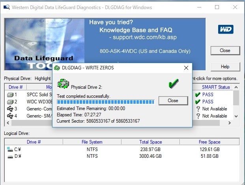This screenshot has width=245, height=185.
Task: Click left arrow of horizontal scrollbar
Action: 8,123
